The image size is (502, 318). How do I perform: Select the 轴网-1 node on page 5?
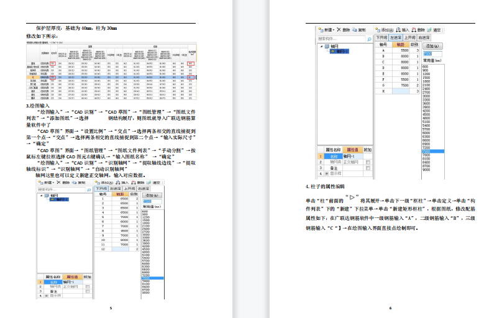[x=59, y=199]
